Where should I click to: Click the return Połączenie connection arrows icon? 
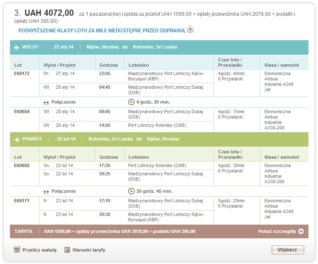[x=46, y=191]
